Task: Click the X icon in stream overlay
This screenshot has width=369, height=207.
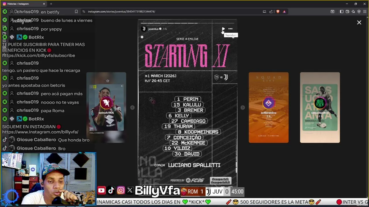Action: tap(130, 190)
